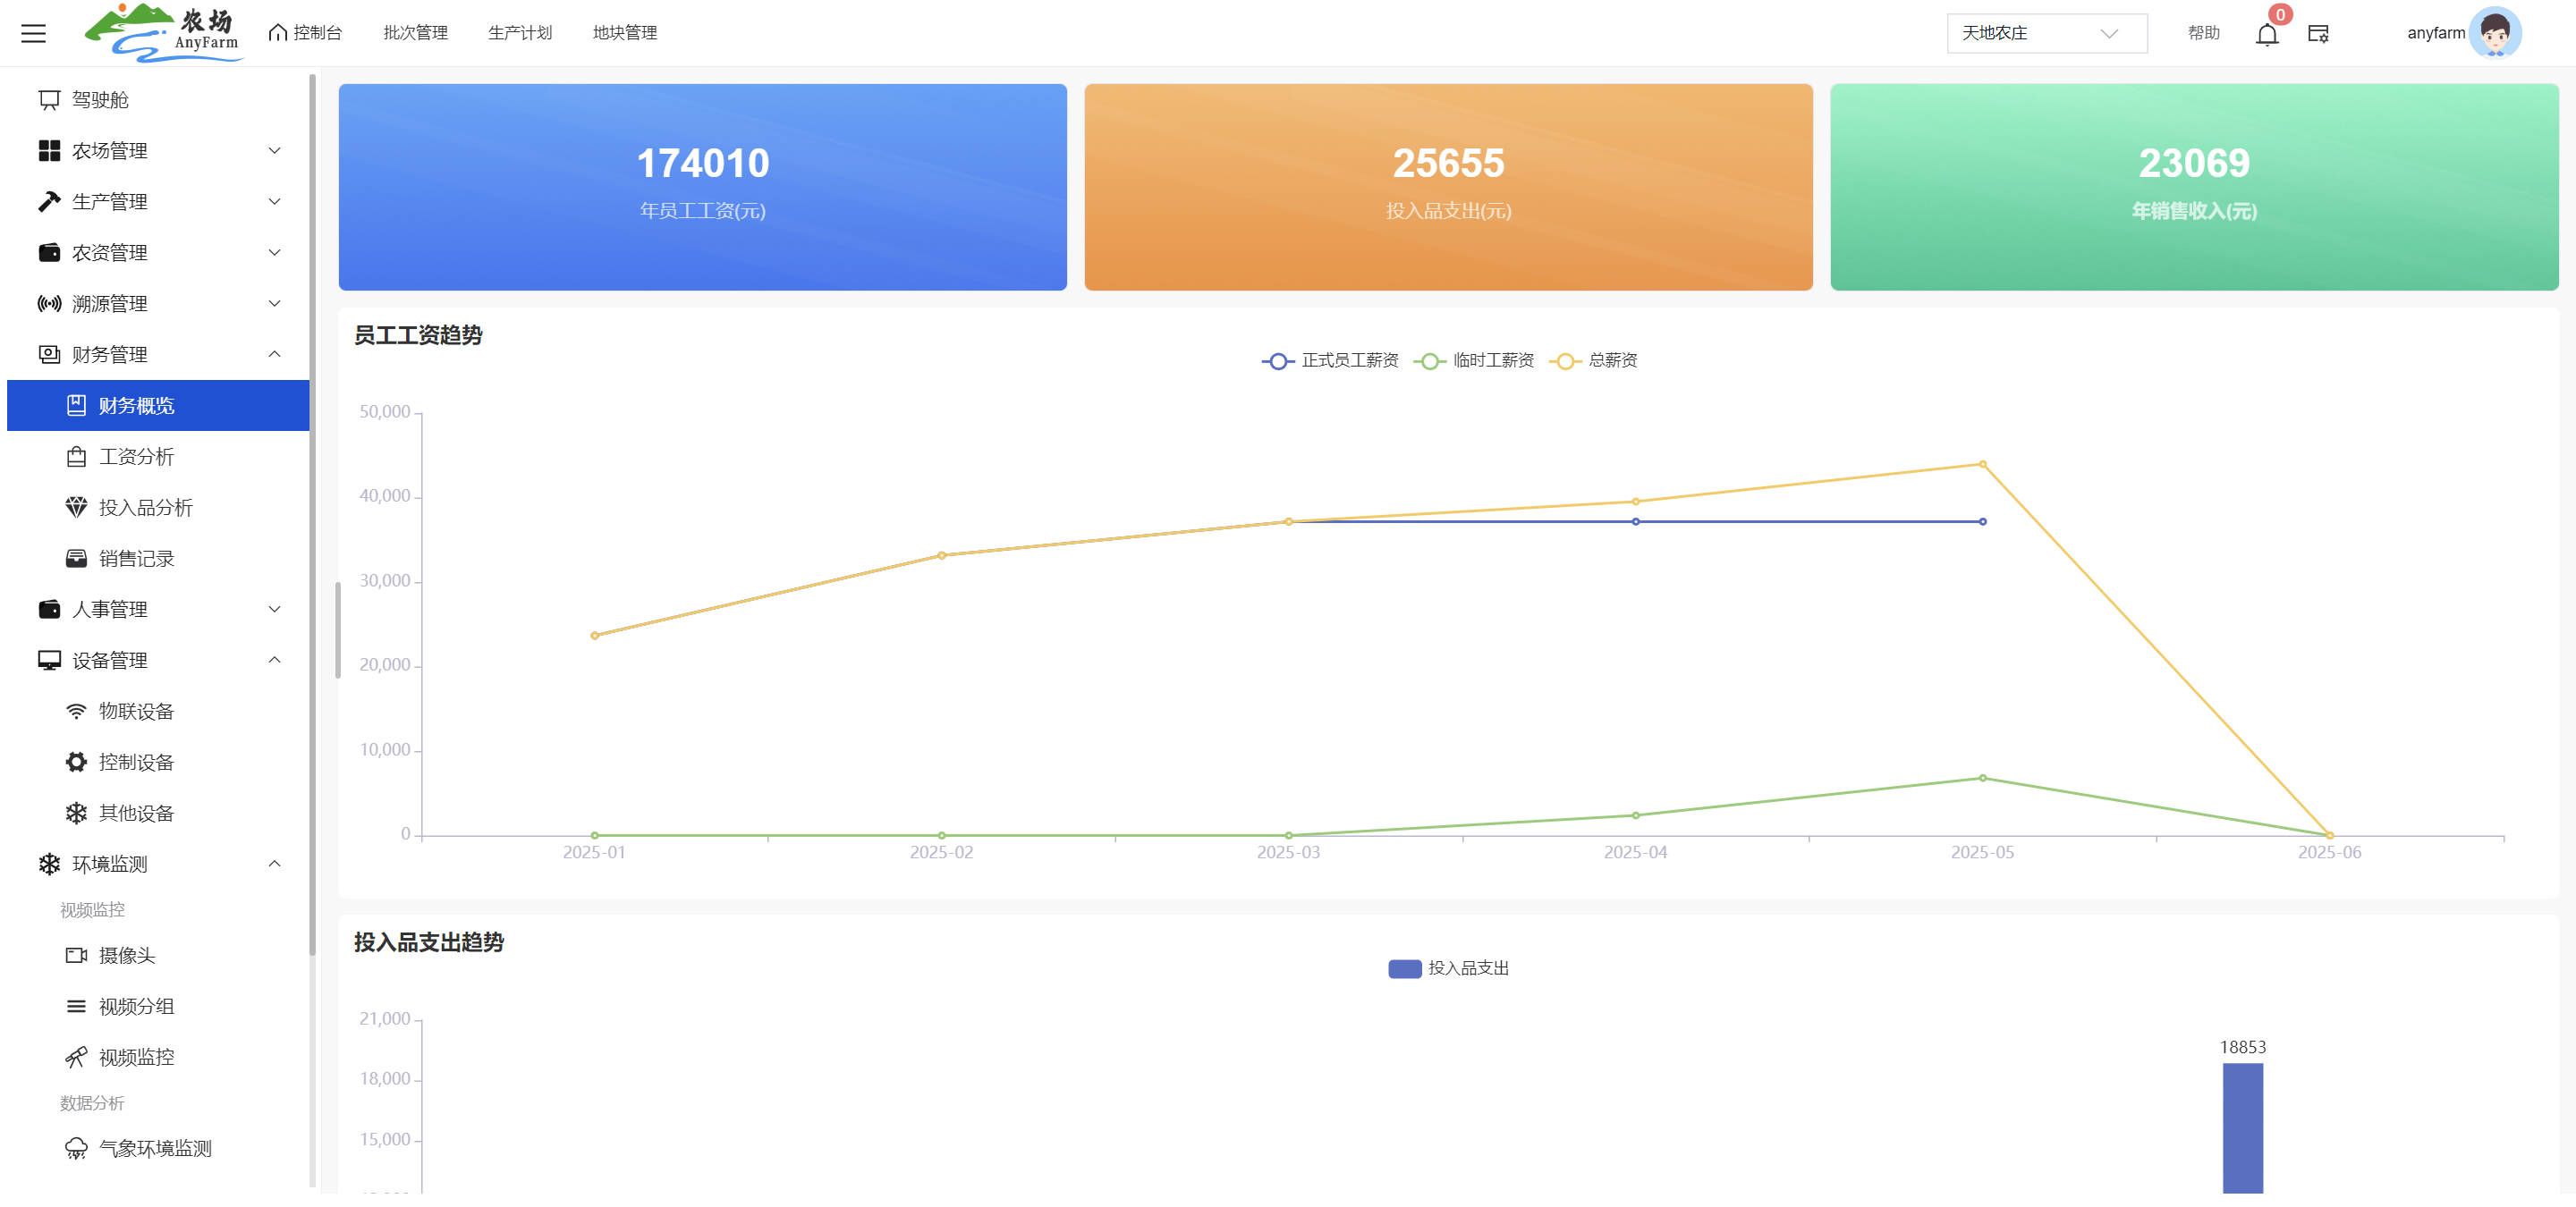2576x1207 pixels.
Task: Open 工资分析 in the sidebar
Action: 136,457
